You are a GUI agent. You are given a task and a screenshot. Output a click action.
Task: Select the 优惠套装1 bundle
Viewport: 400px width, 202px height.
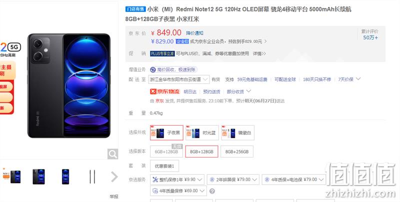click(x=164, y=166)
